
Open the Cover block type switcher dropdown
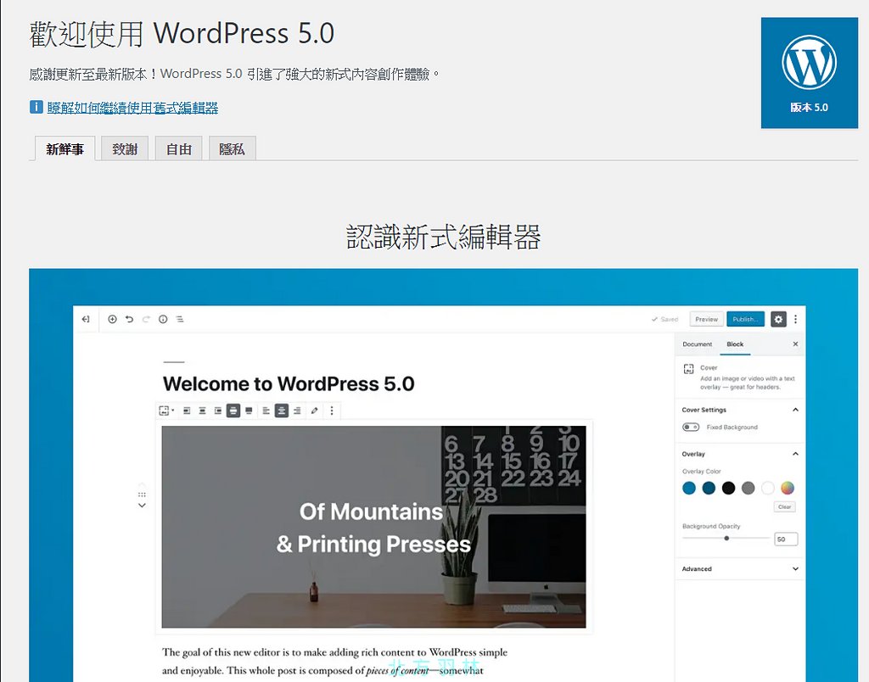165,411
